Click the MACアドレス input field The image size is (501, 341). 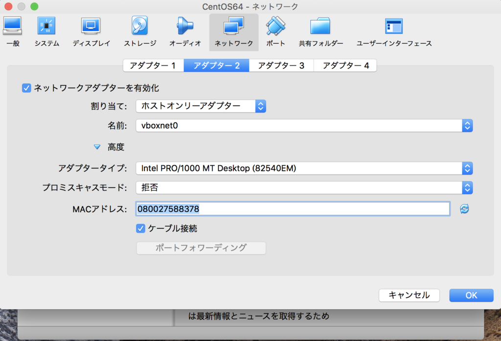pyautogui.click(x=293, y=209)
